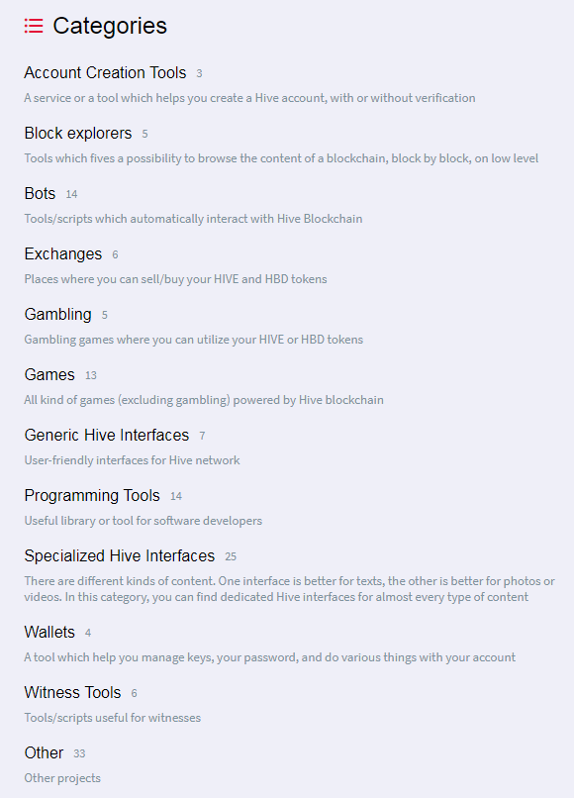This screenshot has width=574, height=798.
Task: Click the 'Places where you can sell/buy' description
Action: (175, 279)
